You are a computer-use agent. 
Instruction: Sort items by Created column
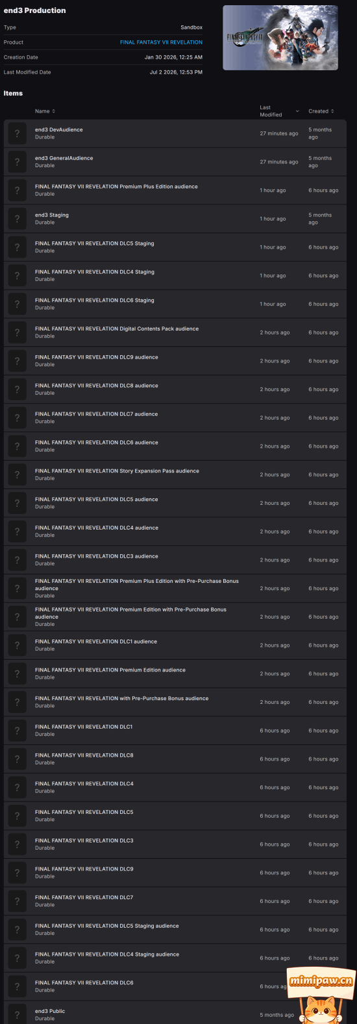321,111
